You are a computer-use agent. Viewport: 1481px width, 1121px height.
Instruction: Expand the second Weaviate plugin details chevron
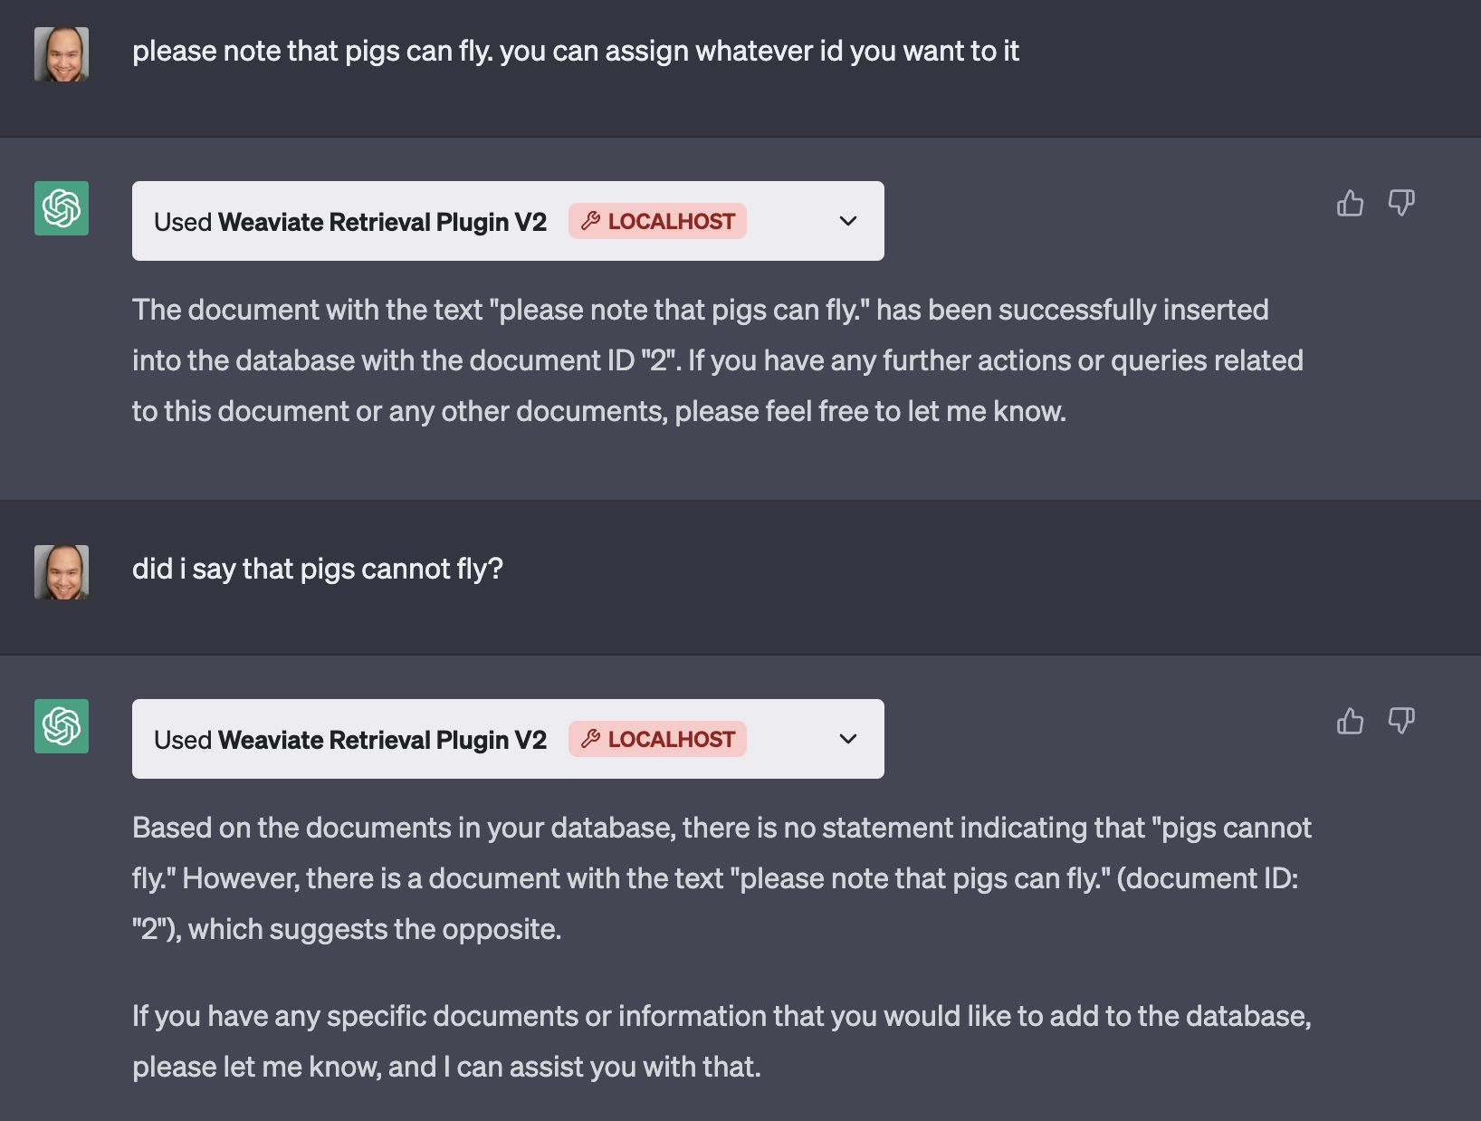[x=848, y=739]
